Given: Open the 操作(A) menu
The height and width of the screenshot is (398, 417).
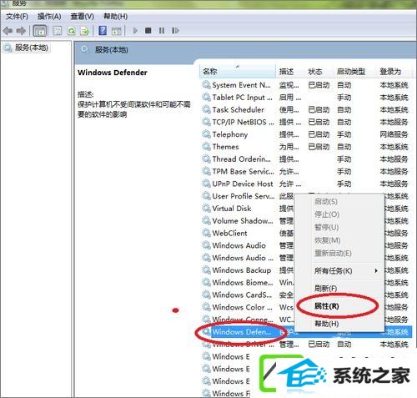Looking at the screenshot, I should coord(49,17).
